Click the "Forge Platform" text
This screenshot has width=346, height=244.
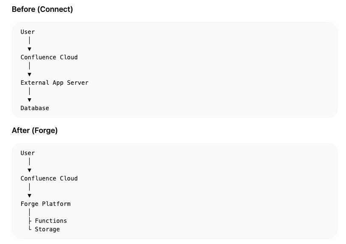pyautogui.click(x=45, y=204)
